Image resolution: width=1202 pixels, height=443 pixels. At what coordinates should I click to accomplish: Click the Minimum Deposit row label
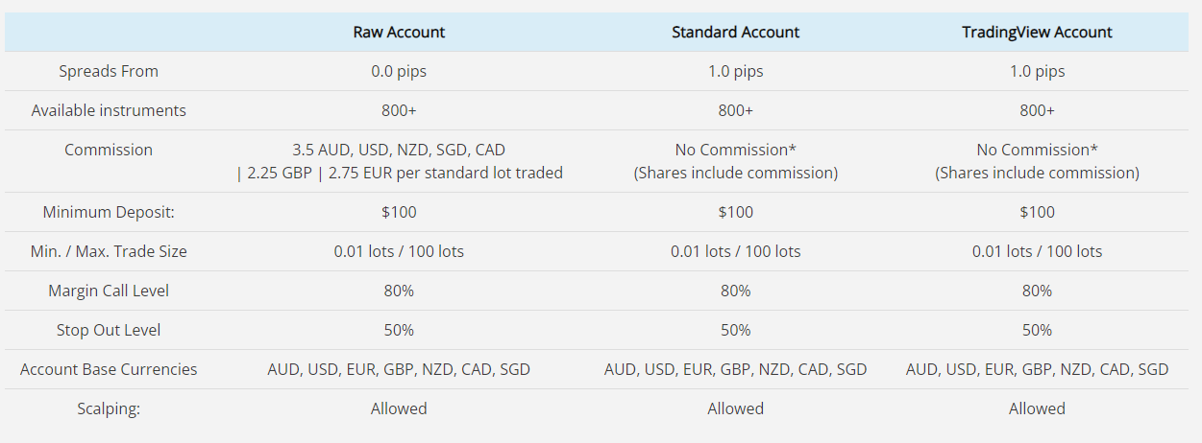tap(109, 212)
